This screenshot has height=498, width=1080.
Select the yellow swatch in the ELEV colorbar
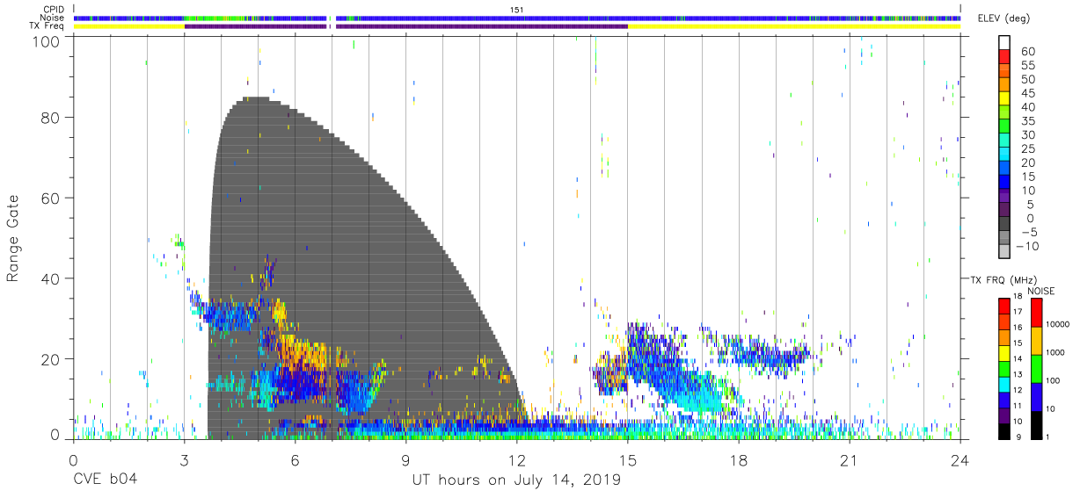point(1005,99)
